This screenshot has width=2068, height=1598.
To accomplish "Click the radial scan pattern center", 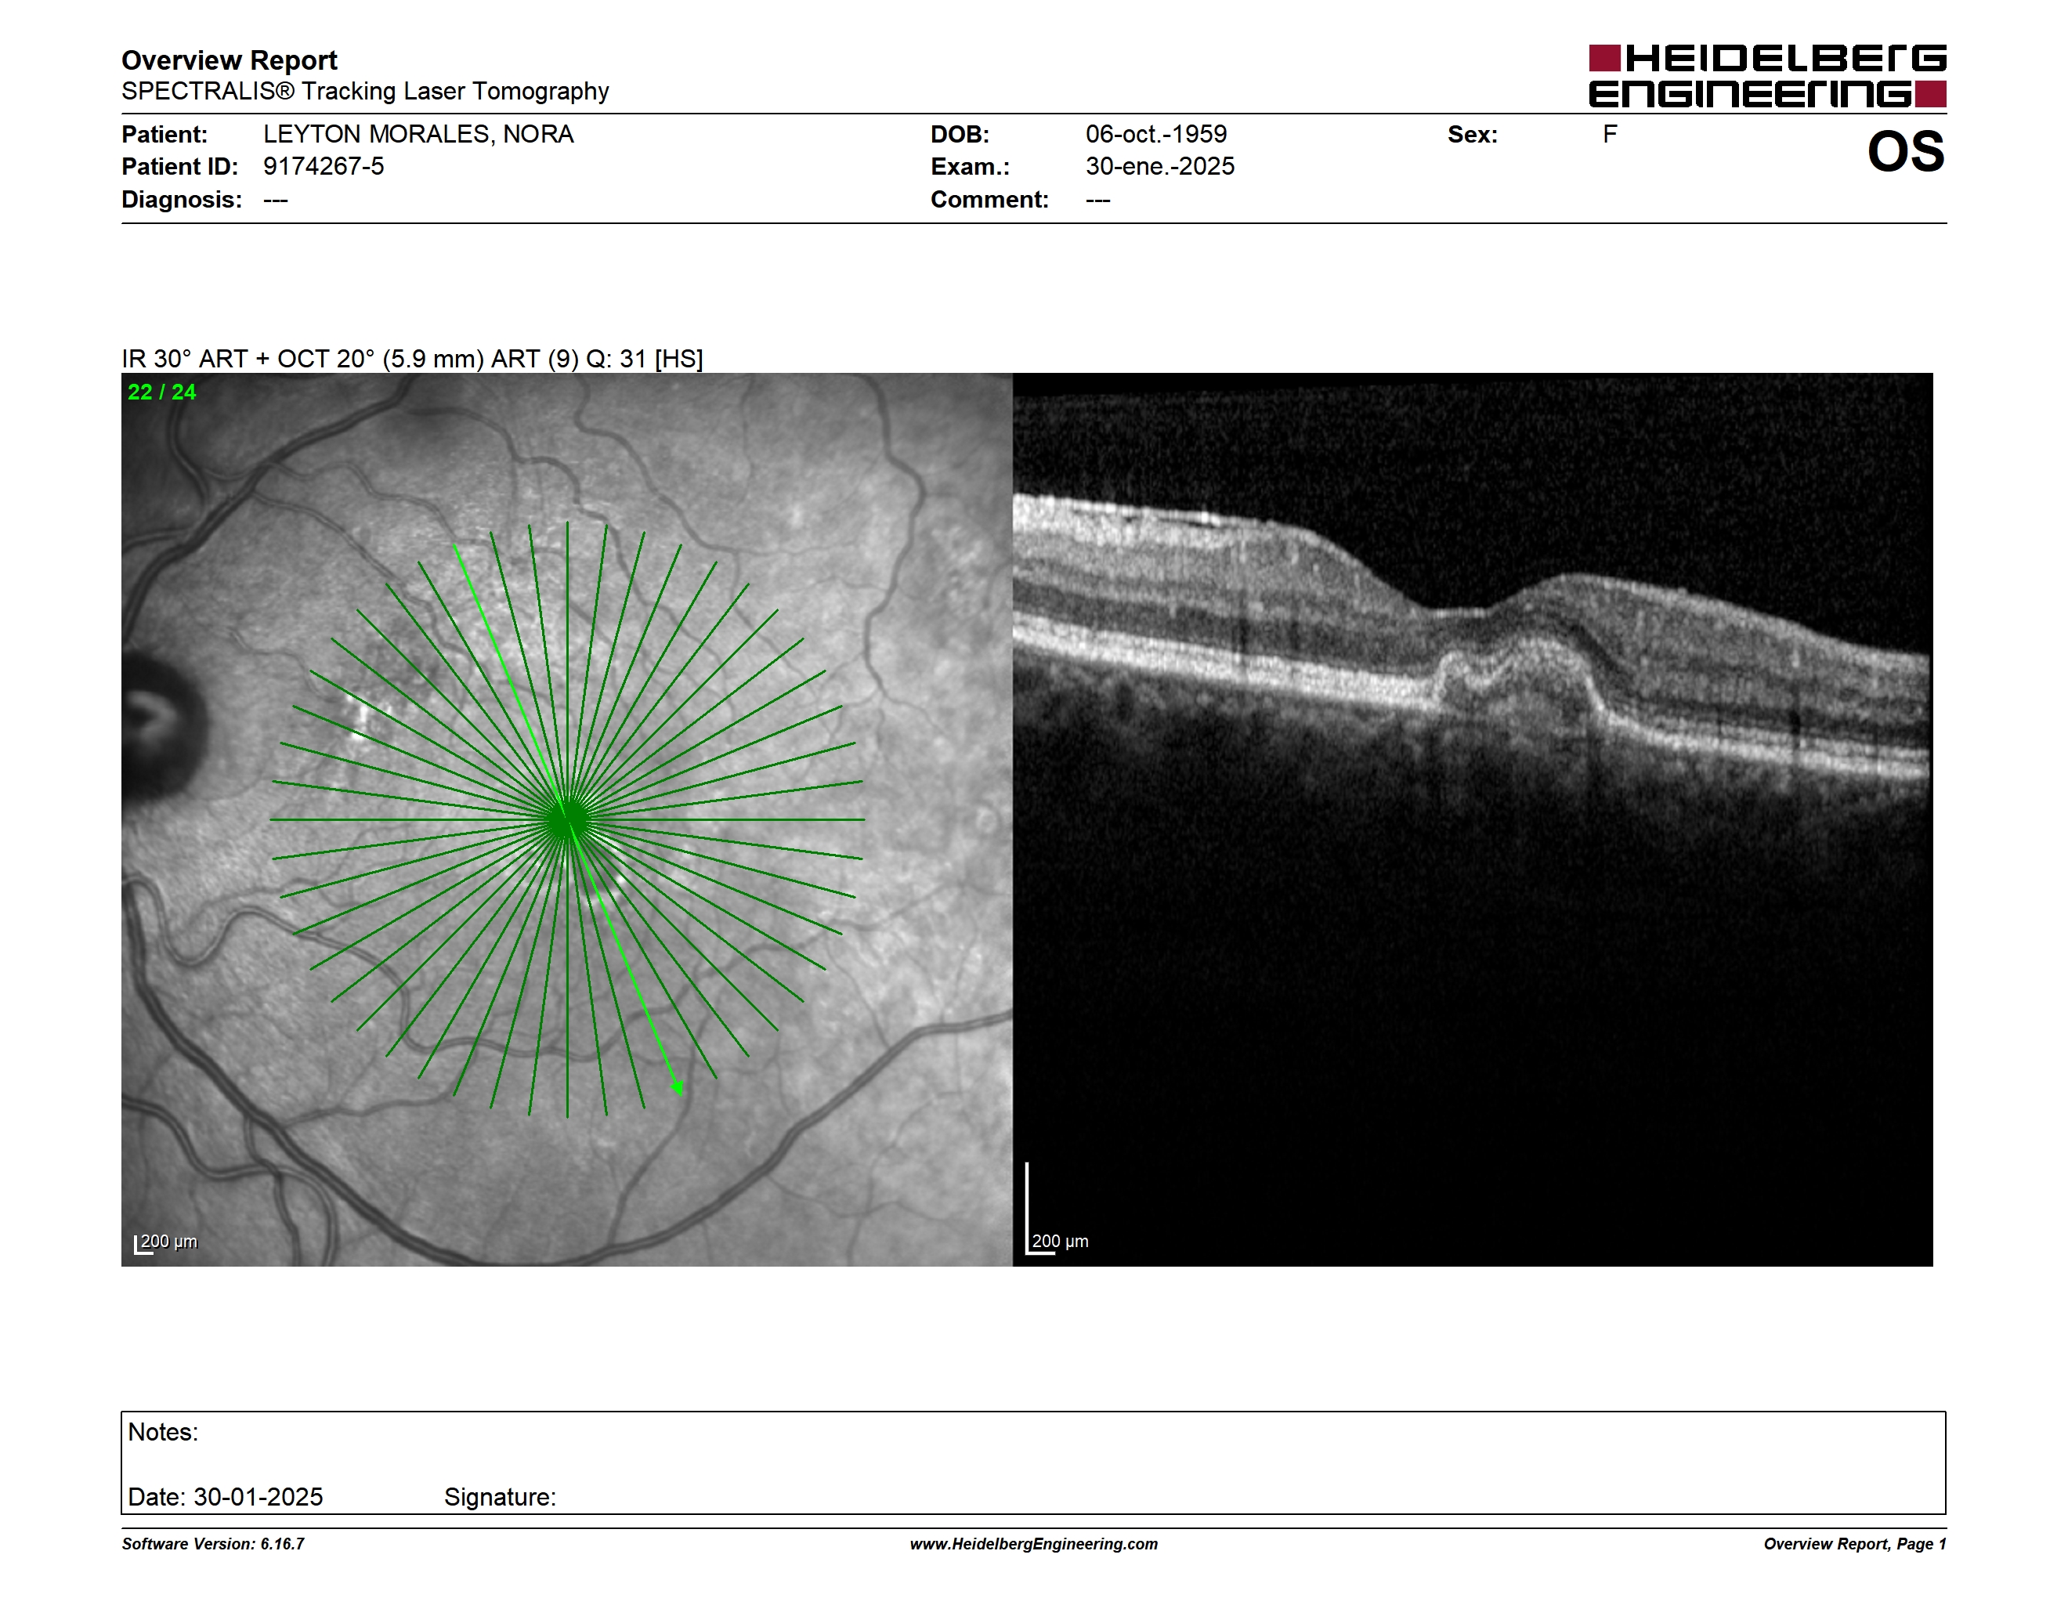I will click(x=567, y=819).
